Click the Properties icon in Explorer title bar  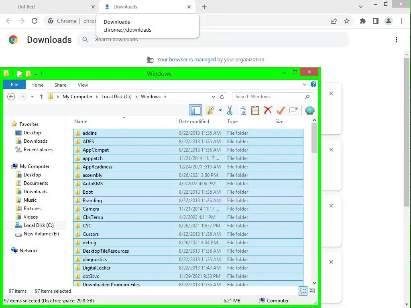(19, 74)
